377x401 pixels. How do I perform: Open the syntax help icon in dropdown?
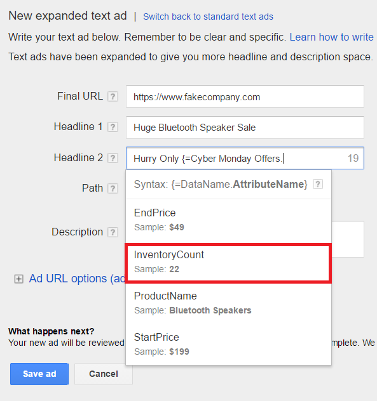(318, 184)
